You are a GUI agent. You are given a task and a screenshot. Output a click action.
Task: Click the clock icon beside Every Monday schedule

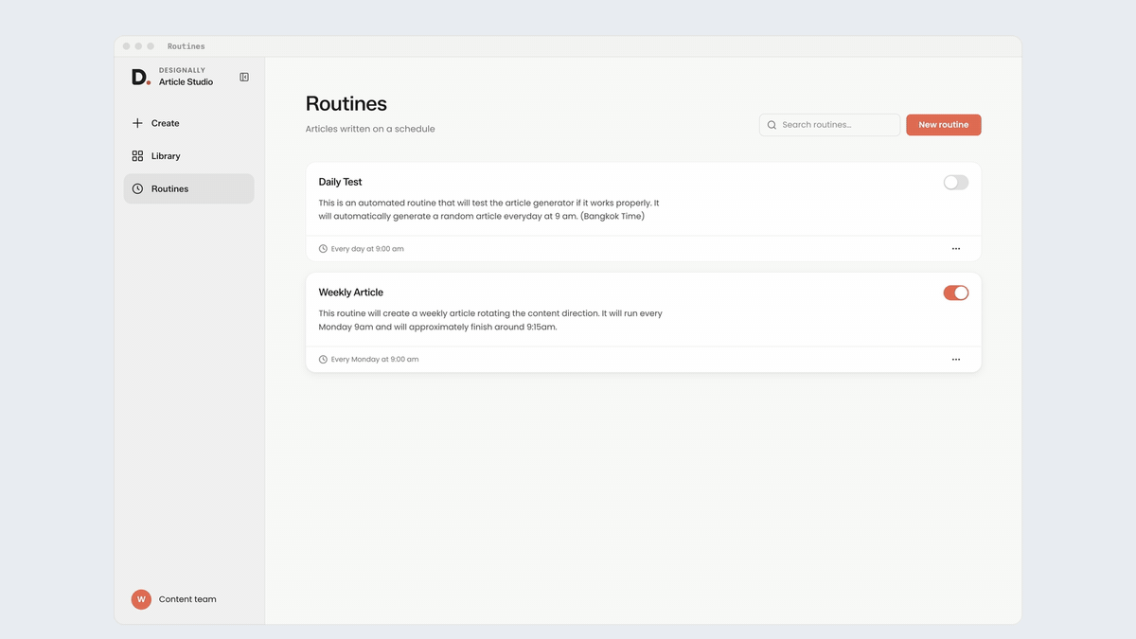click(323, 360)
